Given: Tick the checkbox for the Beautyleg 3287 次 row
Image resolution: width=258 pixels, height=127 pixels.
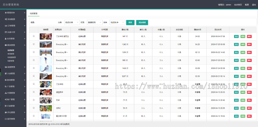Looking at the screenshot, I should 34,76.
